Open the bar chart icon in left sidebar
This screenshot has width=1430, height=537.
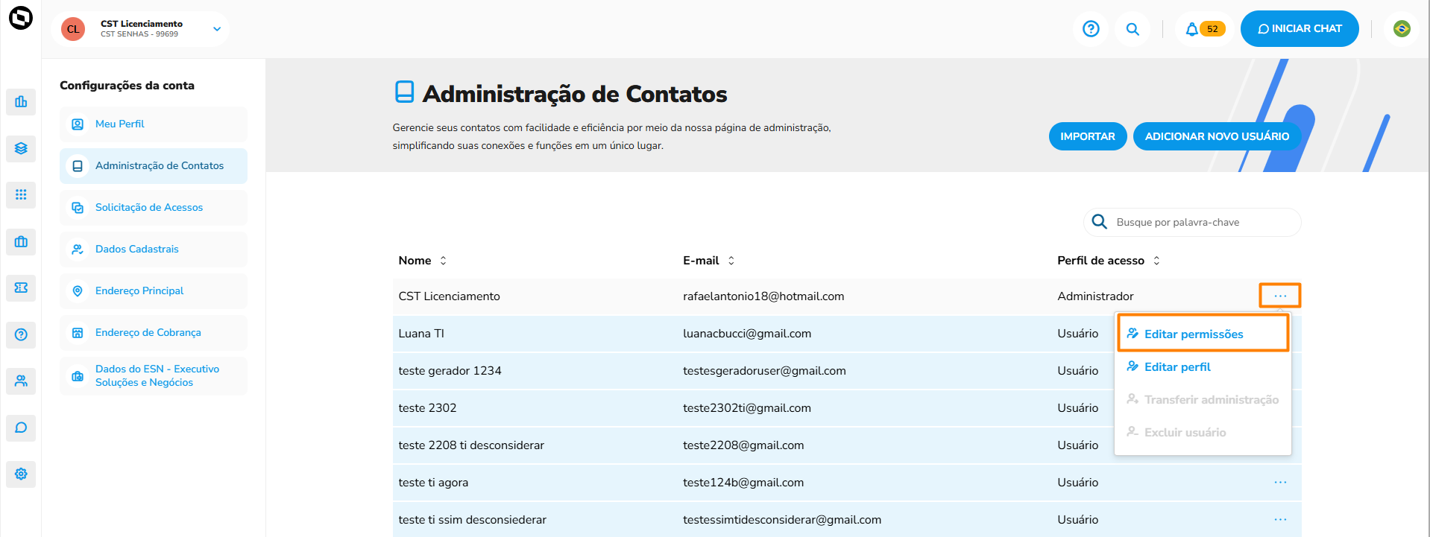click(21, 102)
